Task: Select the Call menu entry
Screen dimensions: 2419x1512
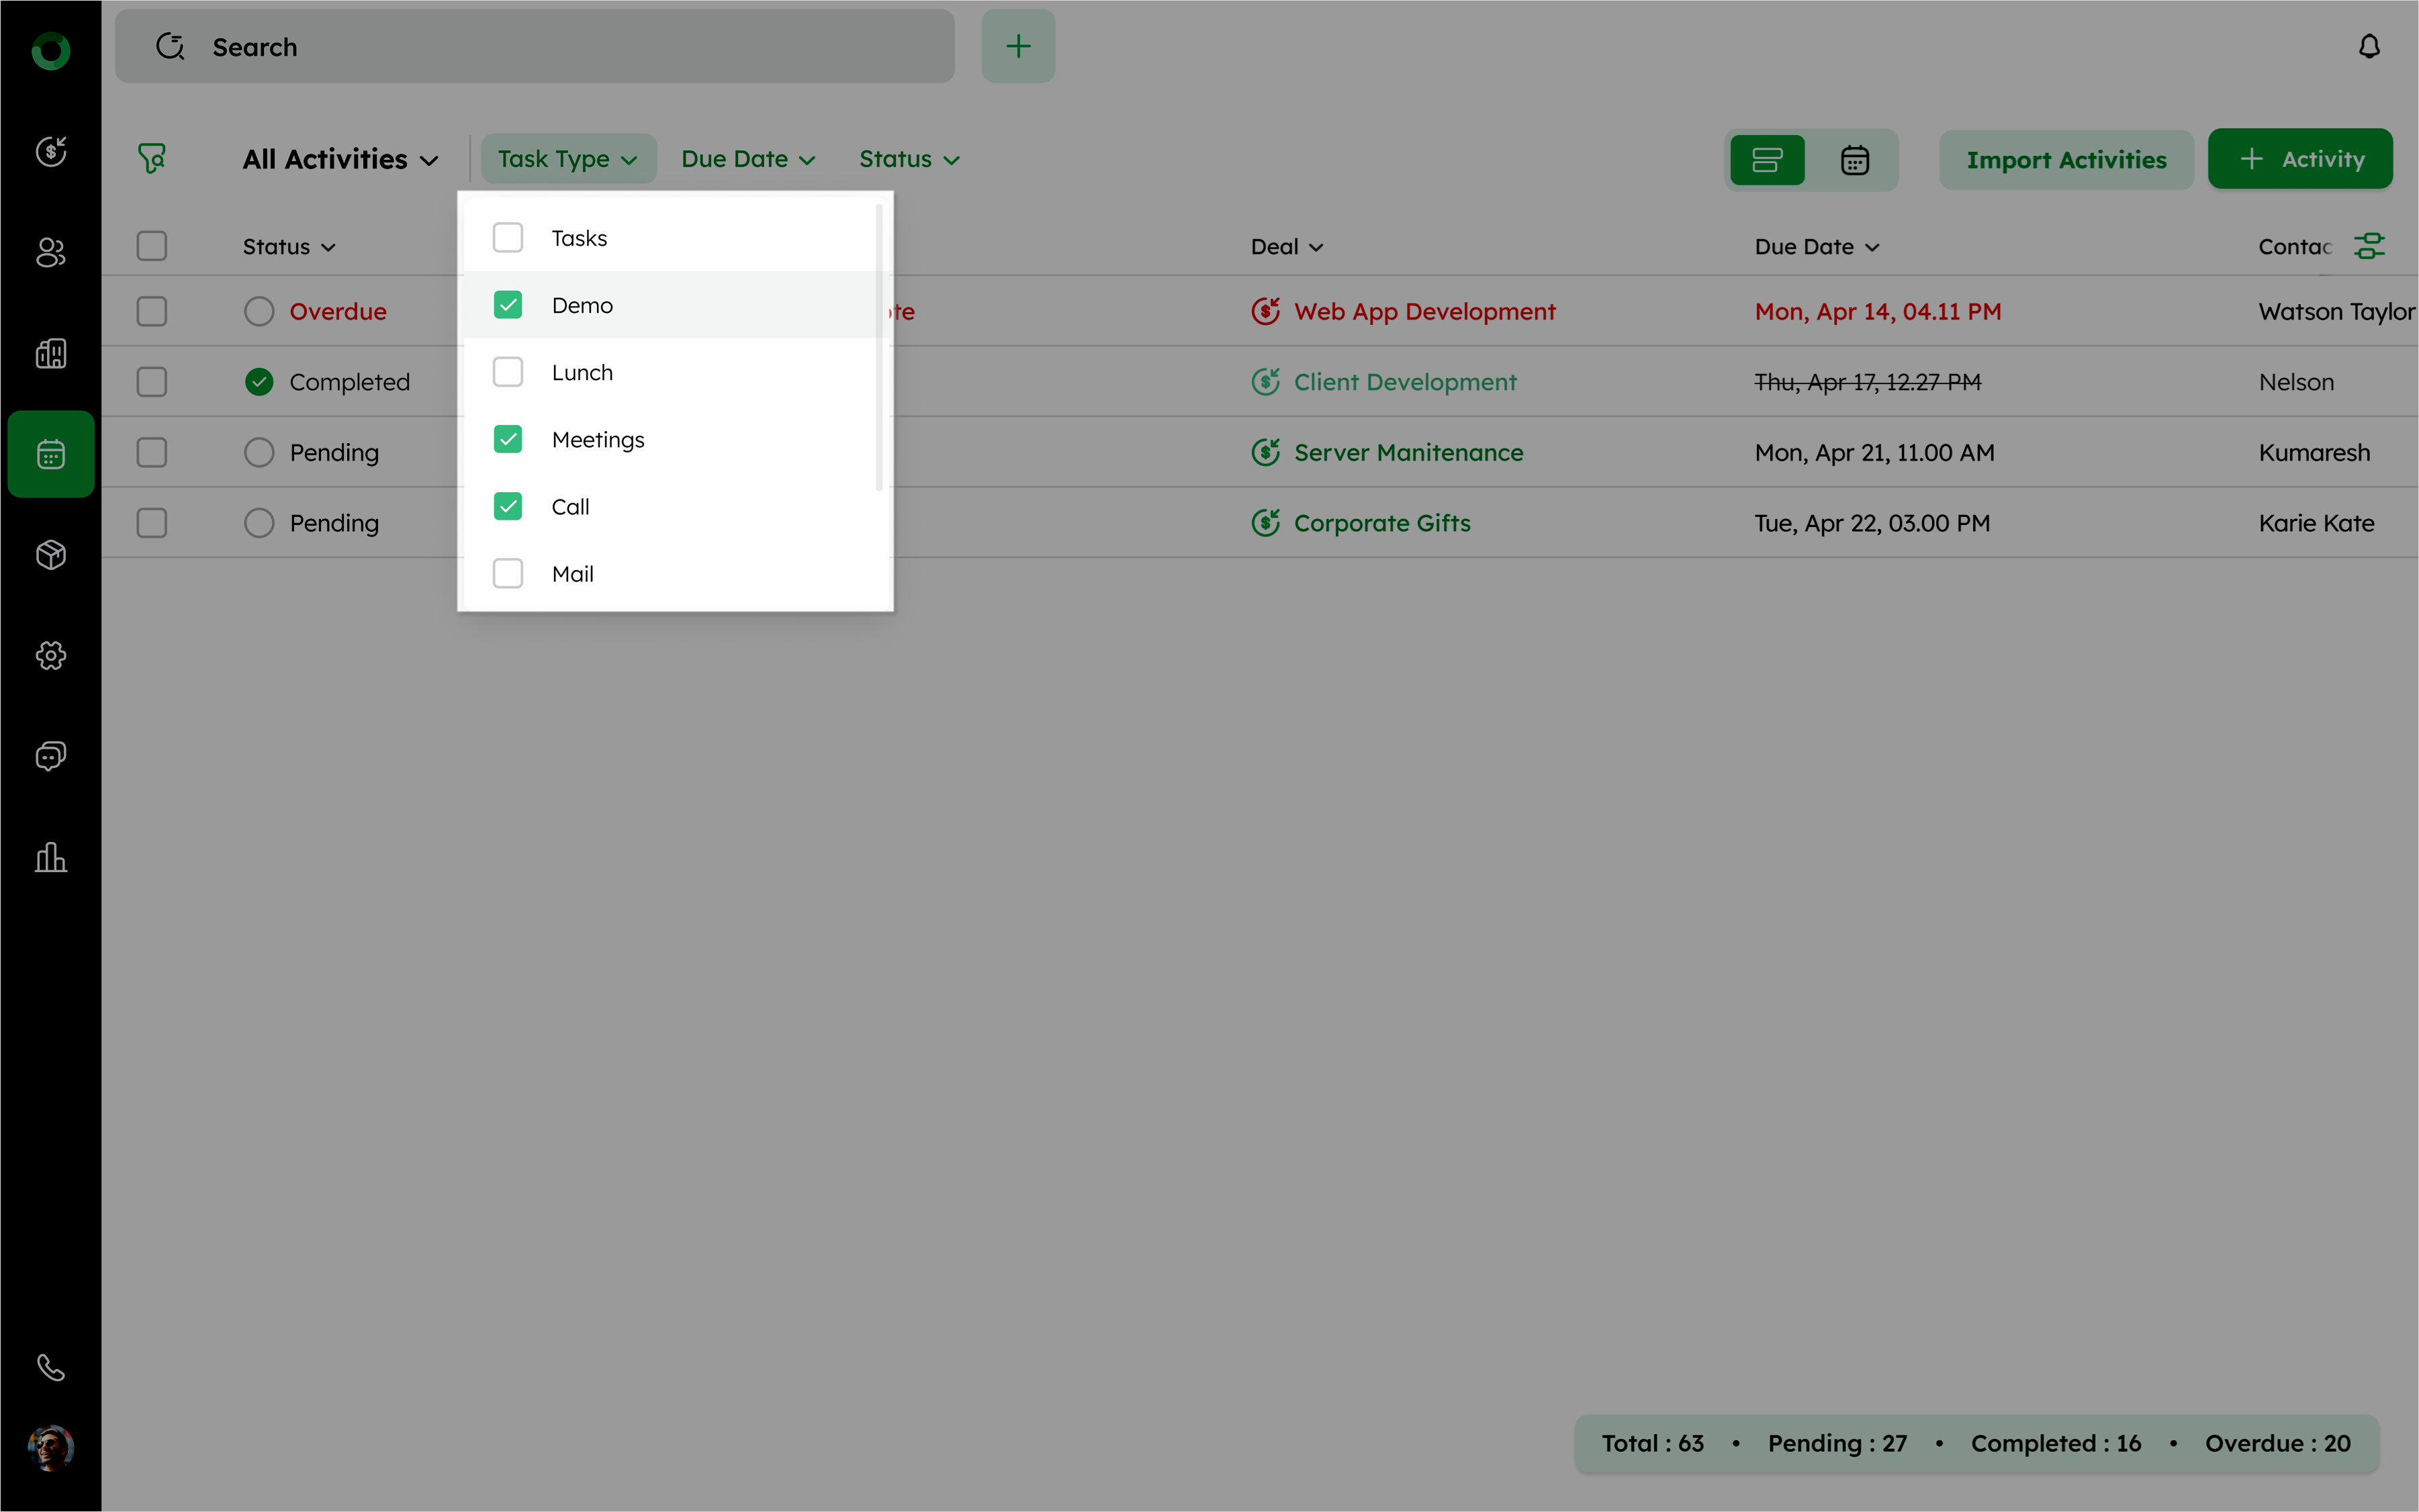Action: 570,507
